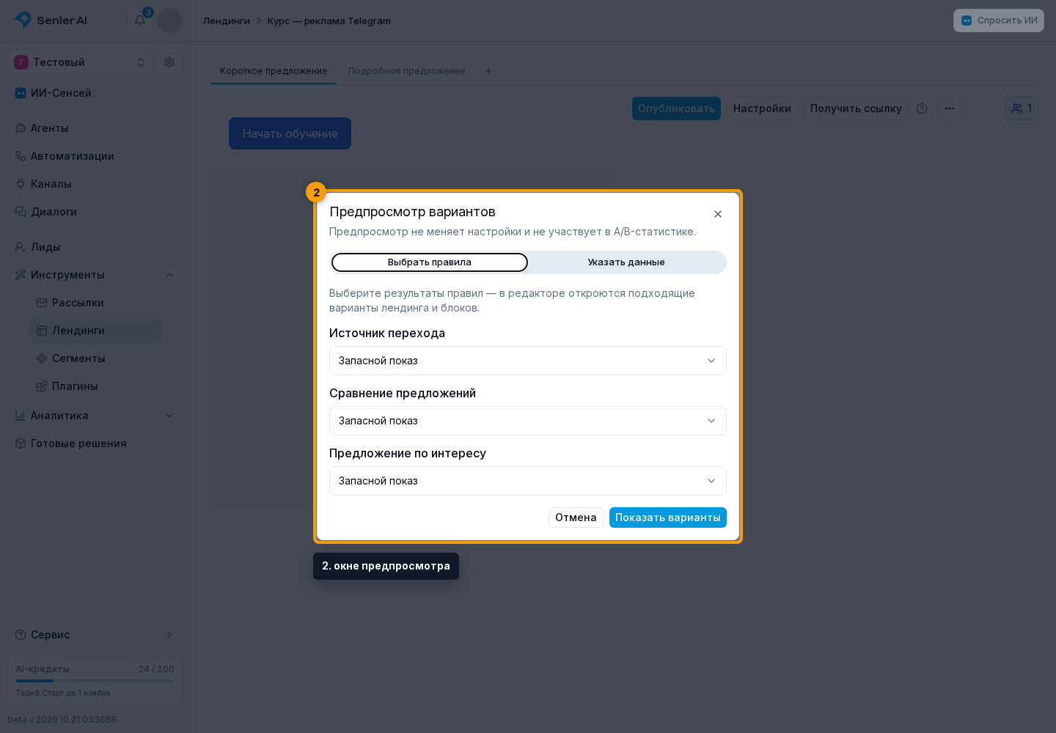Click the Отмена button

pos(576,517)
